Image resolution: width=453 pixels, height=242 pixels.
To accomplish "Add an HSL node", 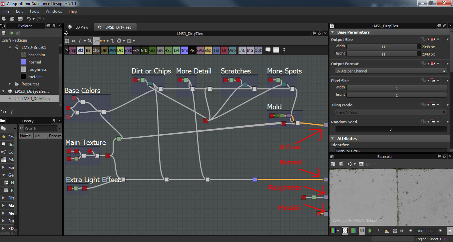I will tap(168, 50).
